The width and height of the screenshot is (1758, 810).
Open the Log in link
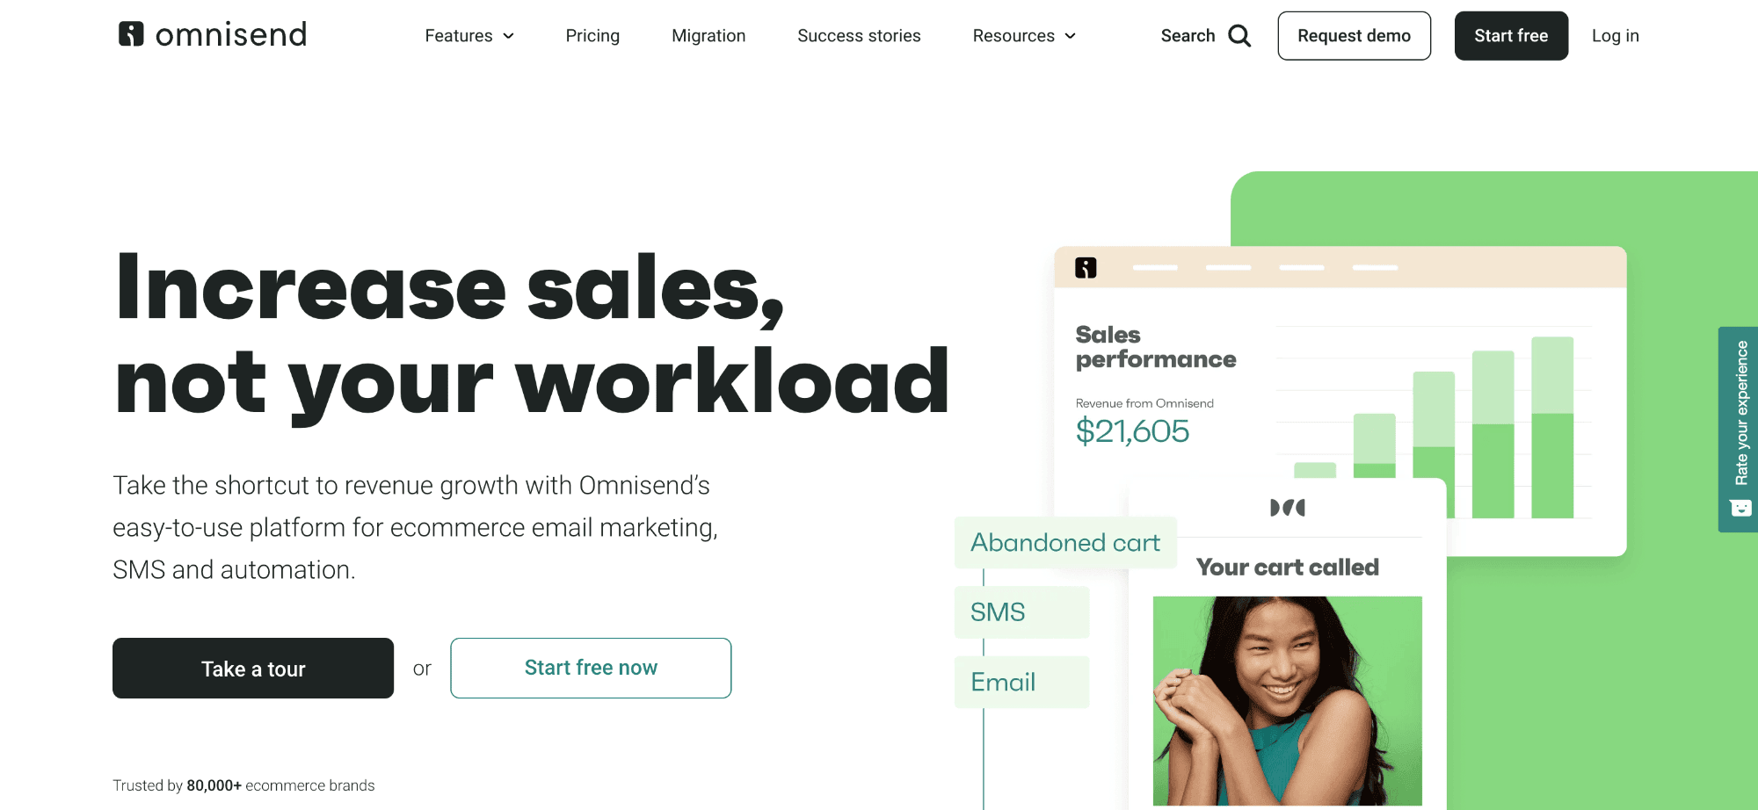[1615, 36]
